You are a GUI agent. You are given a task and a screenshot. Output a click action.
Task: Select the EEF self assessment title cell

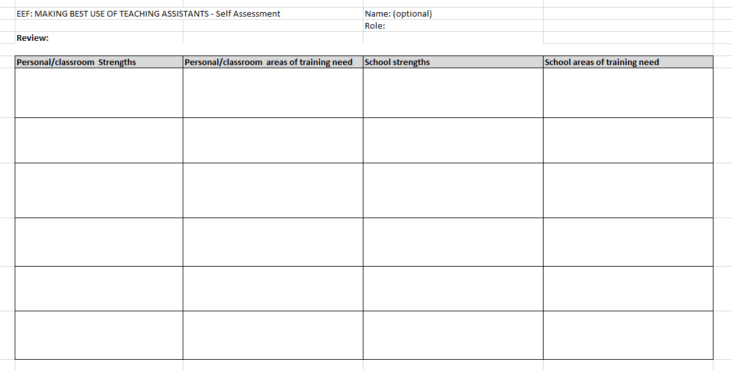point(148,14)
